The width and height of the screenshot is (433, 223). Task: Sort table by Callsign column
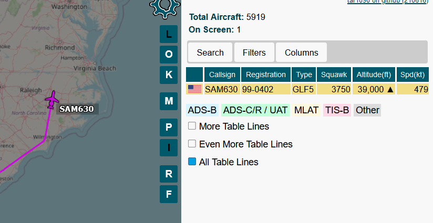point(222,75)
